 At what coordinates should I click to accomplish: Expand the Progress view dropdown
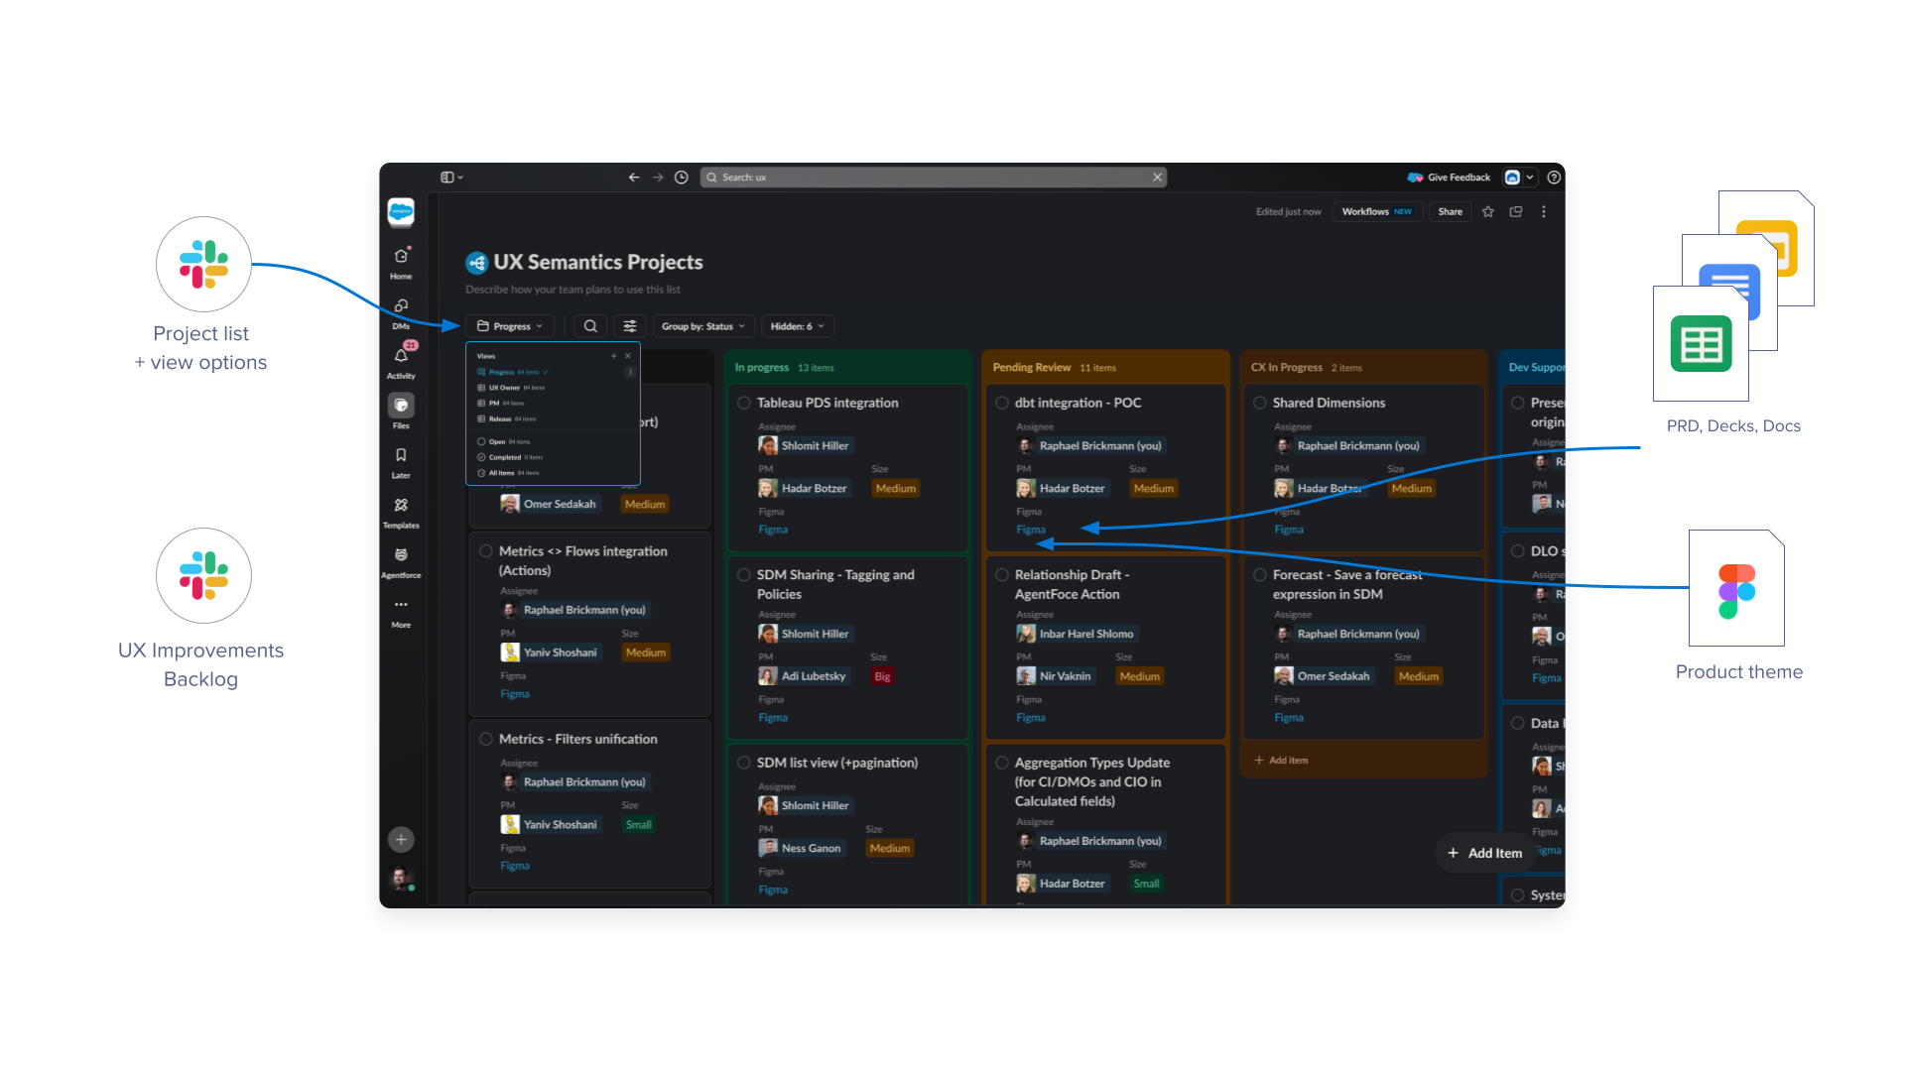point(511,326)
